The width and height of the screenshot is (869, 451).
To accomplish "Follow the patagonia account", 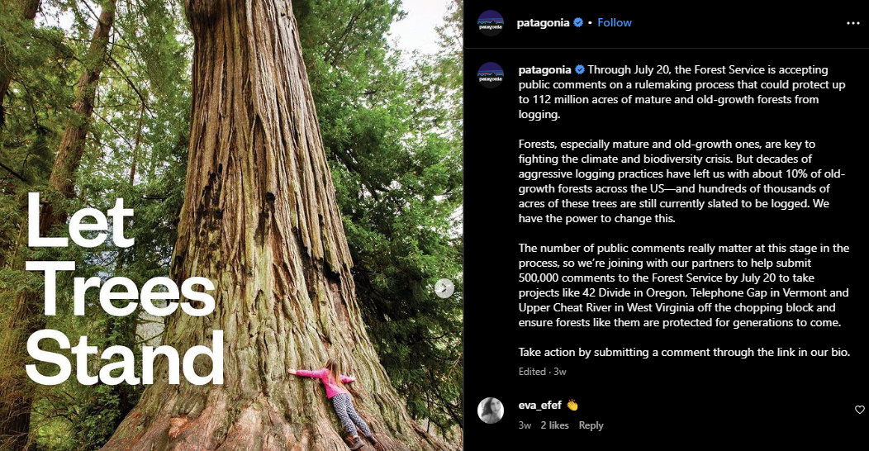I will point(614,23).
